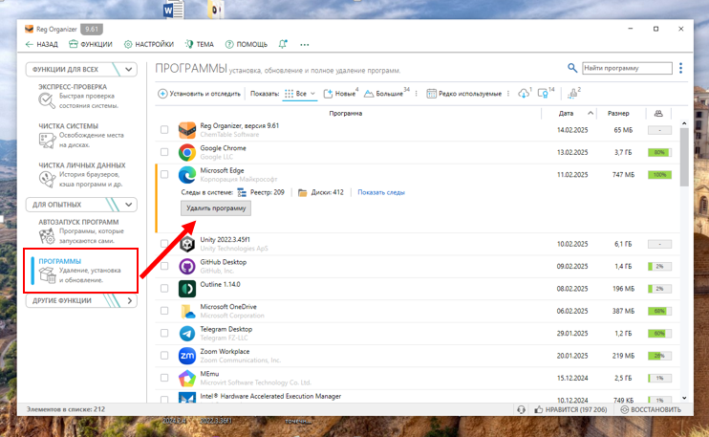This screenshot has height=437, width=709.
Task: Click Google Chrome 80% usage bar
Action: (659, 152)
